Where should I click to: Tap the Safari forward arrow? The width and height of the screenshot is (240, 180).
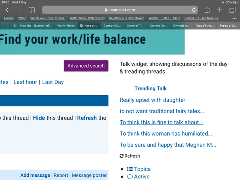pyautogui.click(x=19, y=10)
